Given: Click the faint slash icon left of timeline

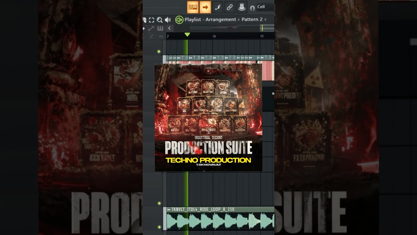Looking at the screenshot, I should [x=151, y=36].
